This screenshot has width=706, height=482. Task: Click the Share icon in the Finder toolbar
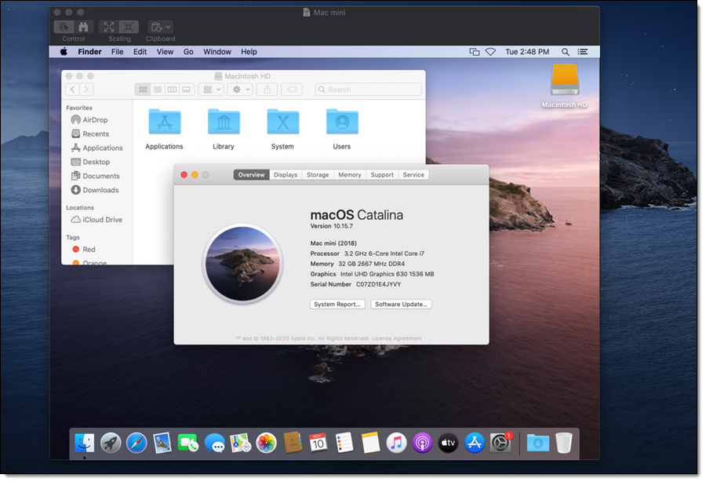pos(266,89)
